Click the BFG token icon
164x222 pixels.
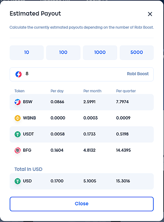click(18, 150)
